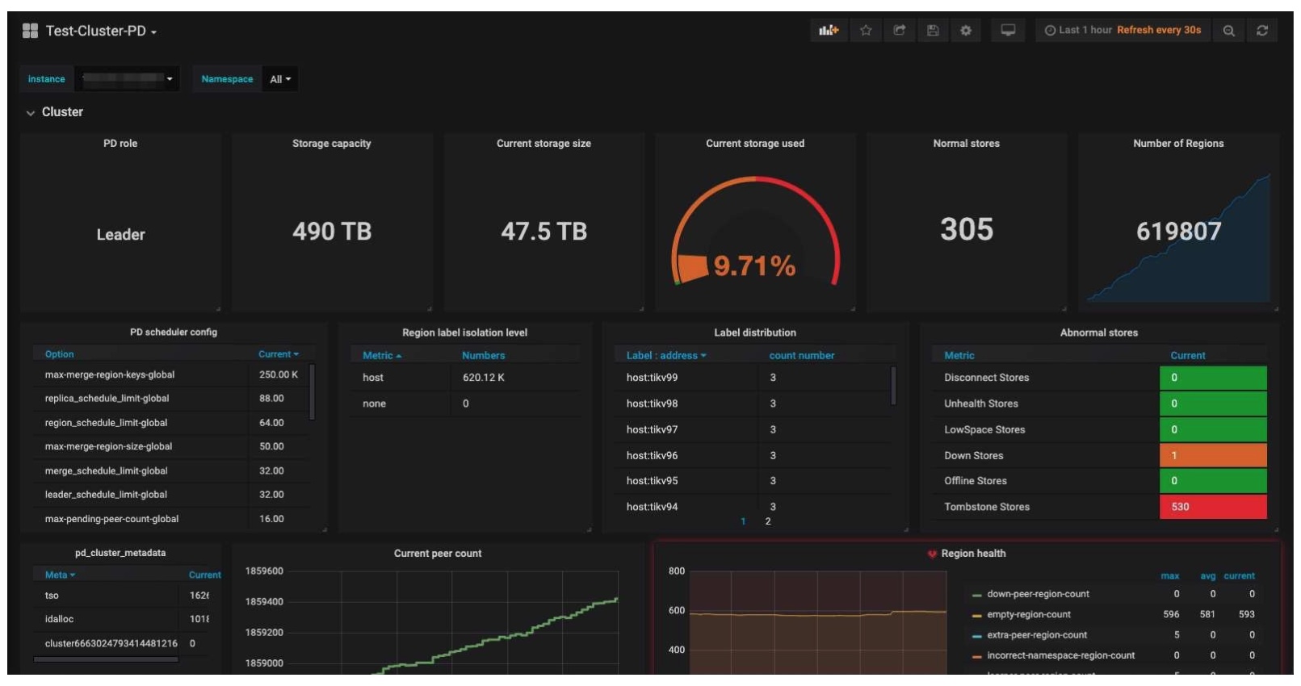Image resolution: width=1301 pixels, height=686 pixels.
Task: Click pd_cluster_metadata horizontal scrollbar
Action: [106, 659]
